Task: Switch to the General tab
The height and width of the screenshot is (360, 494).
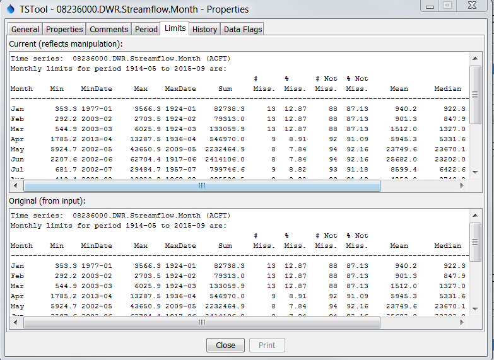Action: coord(25,29)
